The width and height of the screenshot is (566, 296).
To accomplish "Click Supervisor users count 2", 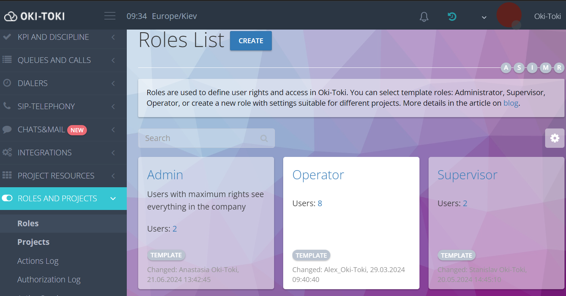I will coord(465,204).
